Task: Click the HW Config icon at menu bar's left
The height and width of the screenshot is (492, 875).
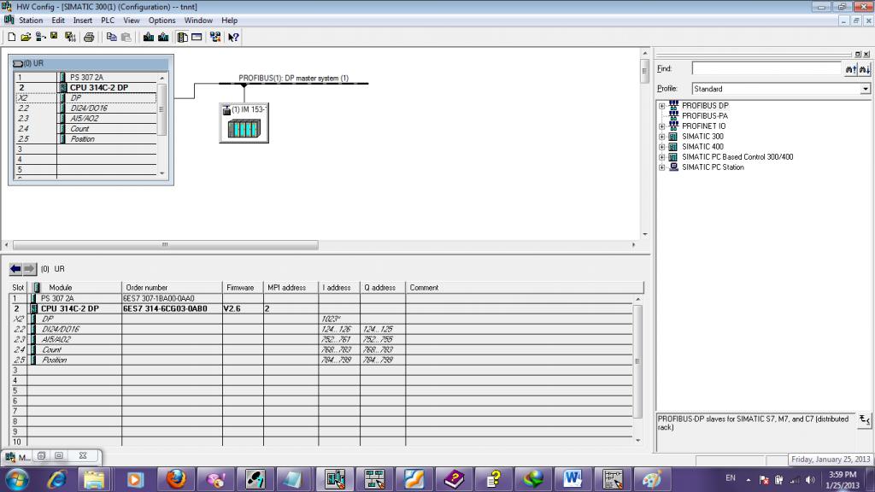Action: point(9,20)
